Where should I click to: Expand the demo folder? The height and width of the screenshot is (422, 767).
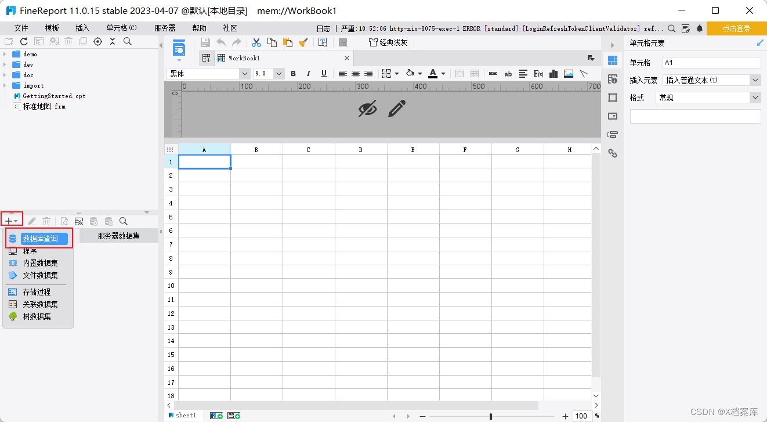(5, 54)
